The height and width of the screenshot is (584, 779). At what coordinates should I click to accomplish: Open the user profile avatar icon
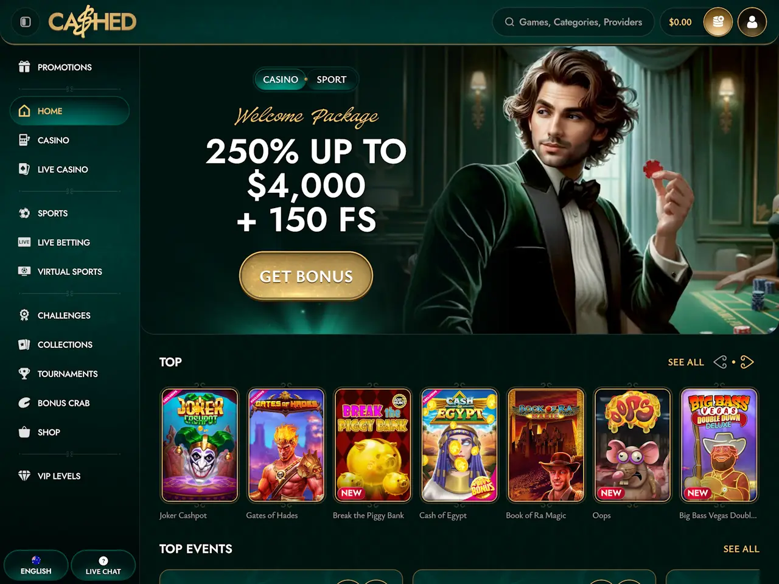point(752,22)
